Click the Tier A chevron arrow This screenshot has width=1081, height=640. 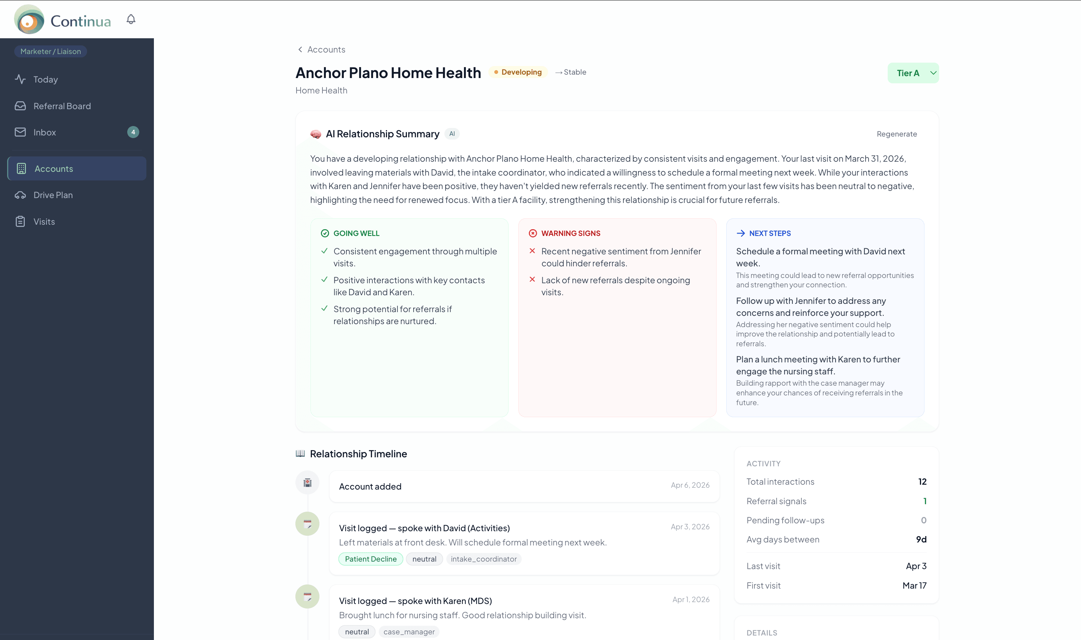pos(933,73)
